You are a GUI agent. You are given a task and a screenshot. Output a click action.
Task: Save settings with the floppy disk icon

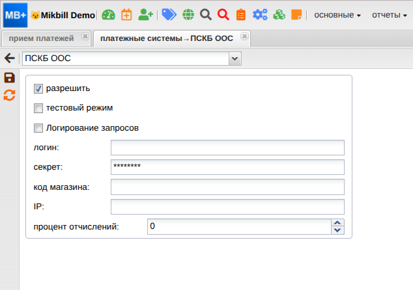coord(10,78)
